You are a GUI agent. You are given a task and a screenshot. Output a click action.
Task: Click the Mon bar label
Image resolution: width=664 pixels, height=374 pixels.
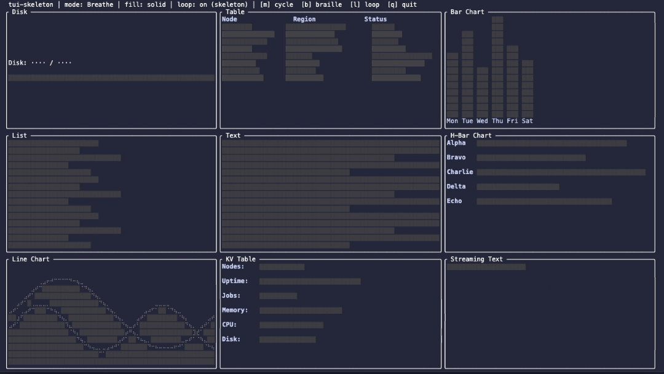[x=453, y=121]
